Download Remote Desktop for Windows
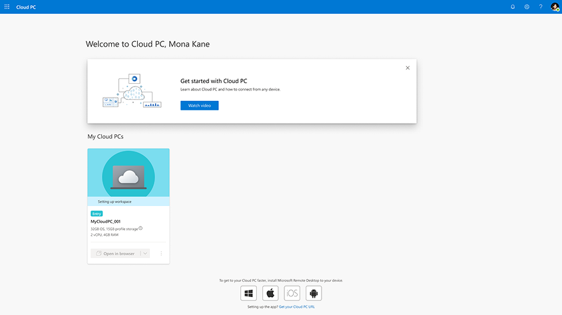This screenshot has height=315, width=562. (248, 293)
